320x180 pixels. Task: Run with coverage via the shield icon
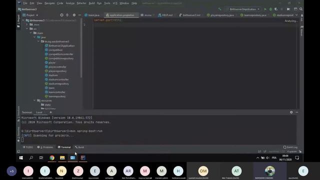pos(276,9)
